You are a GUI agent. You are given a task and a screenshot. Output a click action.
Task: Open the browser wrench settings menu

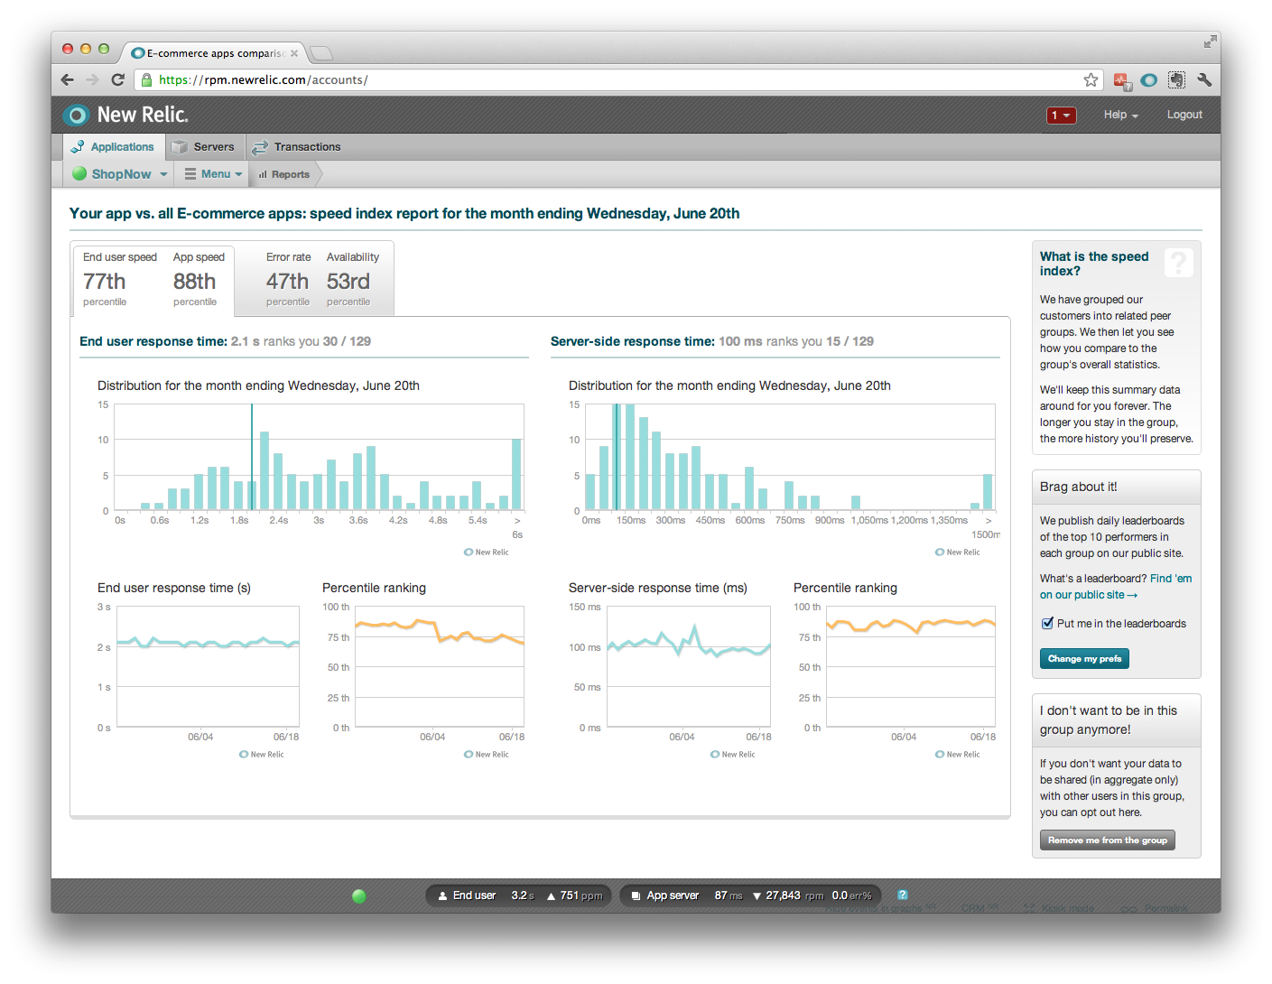1204,80
